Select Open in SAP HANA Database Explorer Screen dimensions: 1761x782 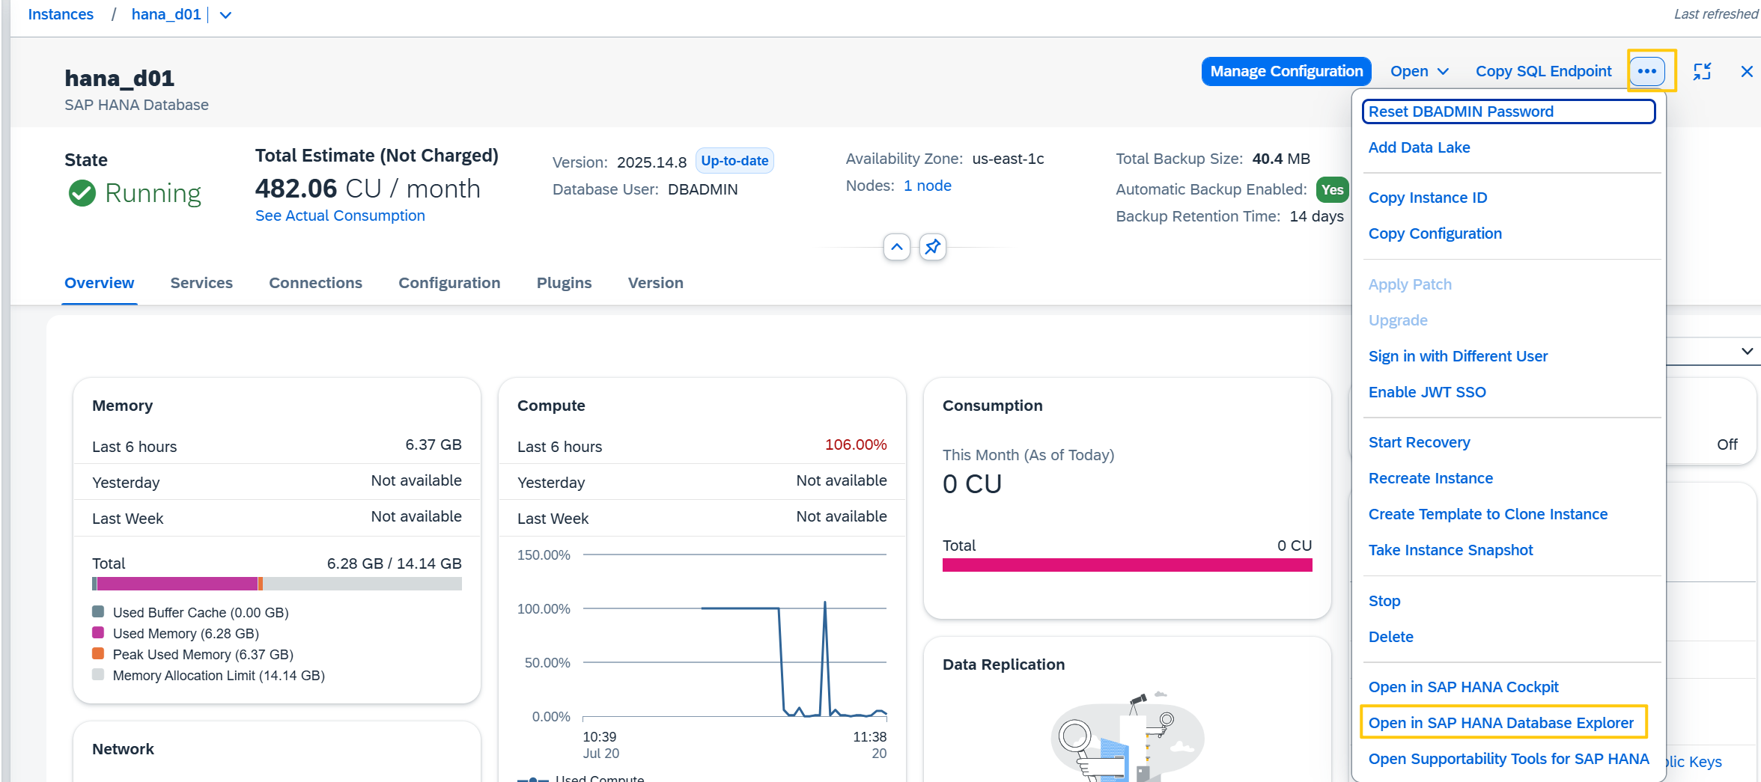(x=1500, y=723)
